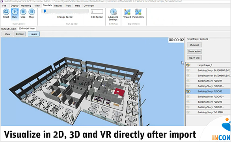Open the experiment Parameters icon
This screenshot has width=231, height=142.
coord(138,12)
